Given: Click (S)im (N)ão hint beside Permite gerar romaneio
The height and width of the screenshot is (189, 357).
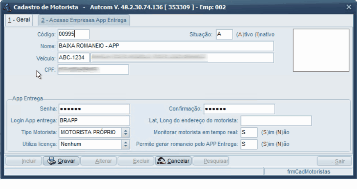Looking at the screenshot, I should point(275,144).
